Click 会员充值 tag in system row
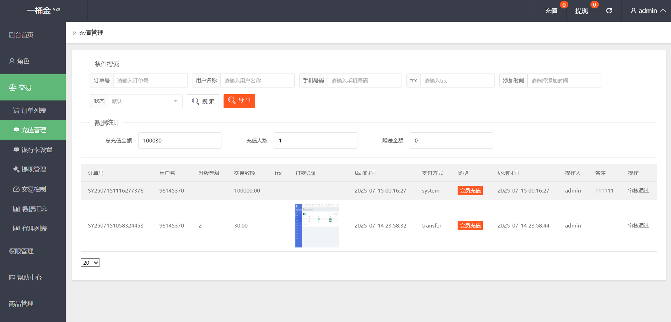The image size is (671, 322). [470, 190]
